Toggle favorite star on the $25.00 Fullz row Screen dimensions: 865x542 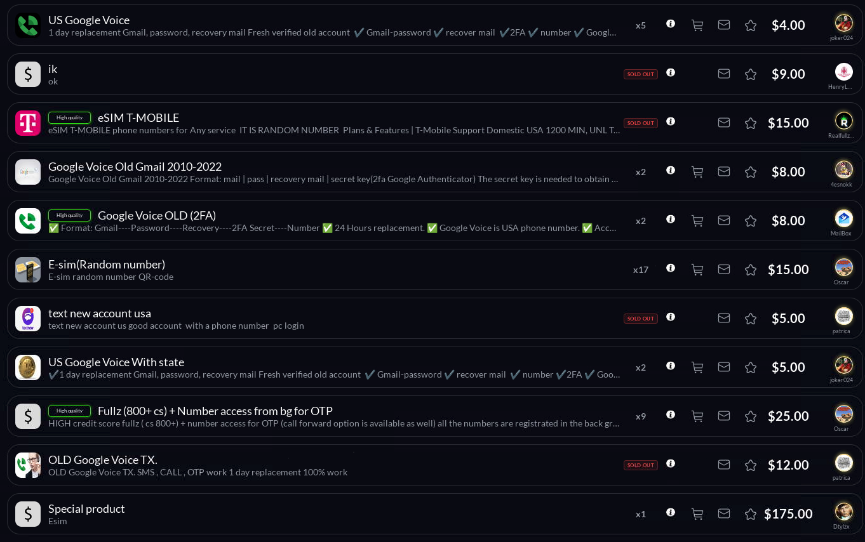click(751, 416)
